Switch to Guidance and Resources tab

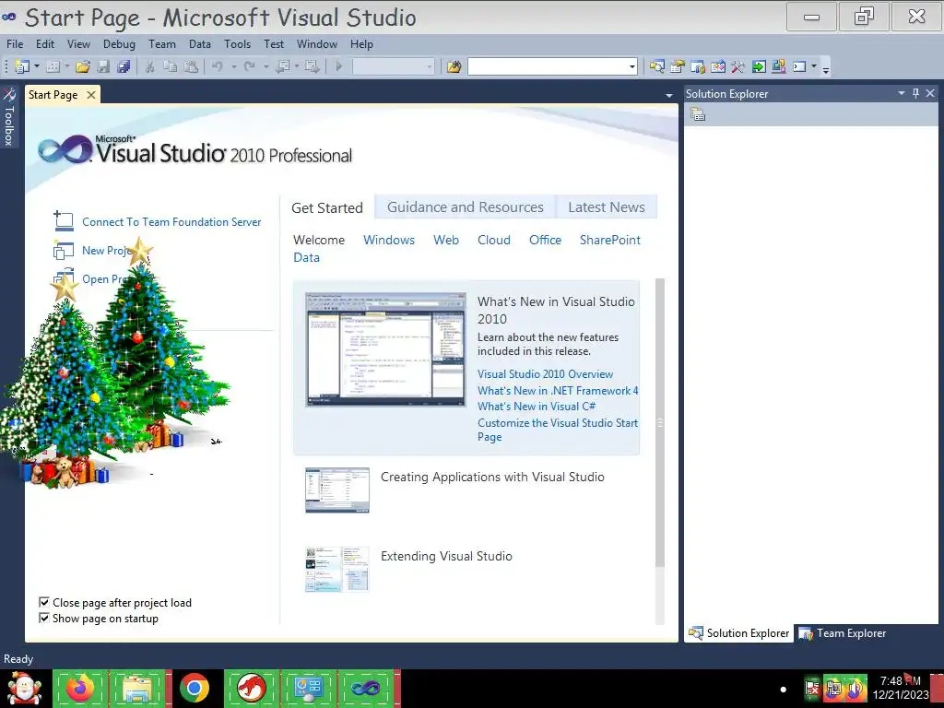click(466, 207)
